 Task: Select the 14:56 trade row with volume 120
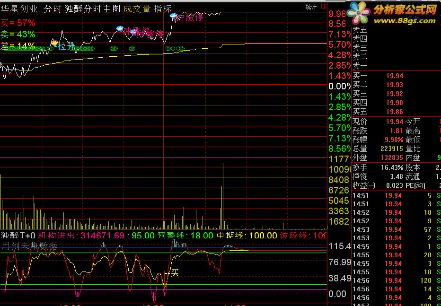point(396,280)
